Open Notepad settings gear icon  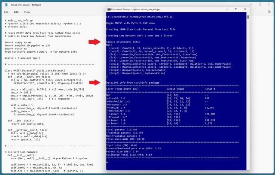(x=269, y=12)
